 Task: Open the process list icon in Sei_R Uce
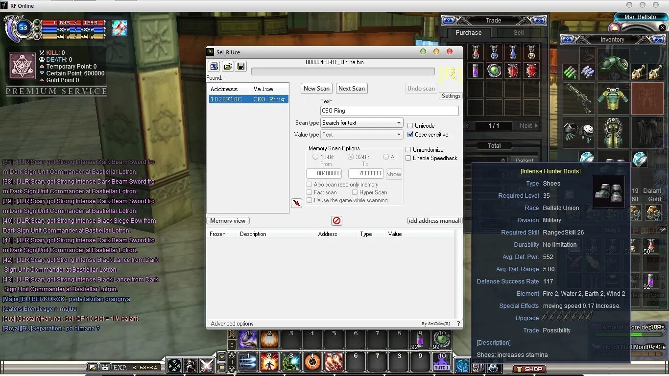[x=214, y=67]
